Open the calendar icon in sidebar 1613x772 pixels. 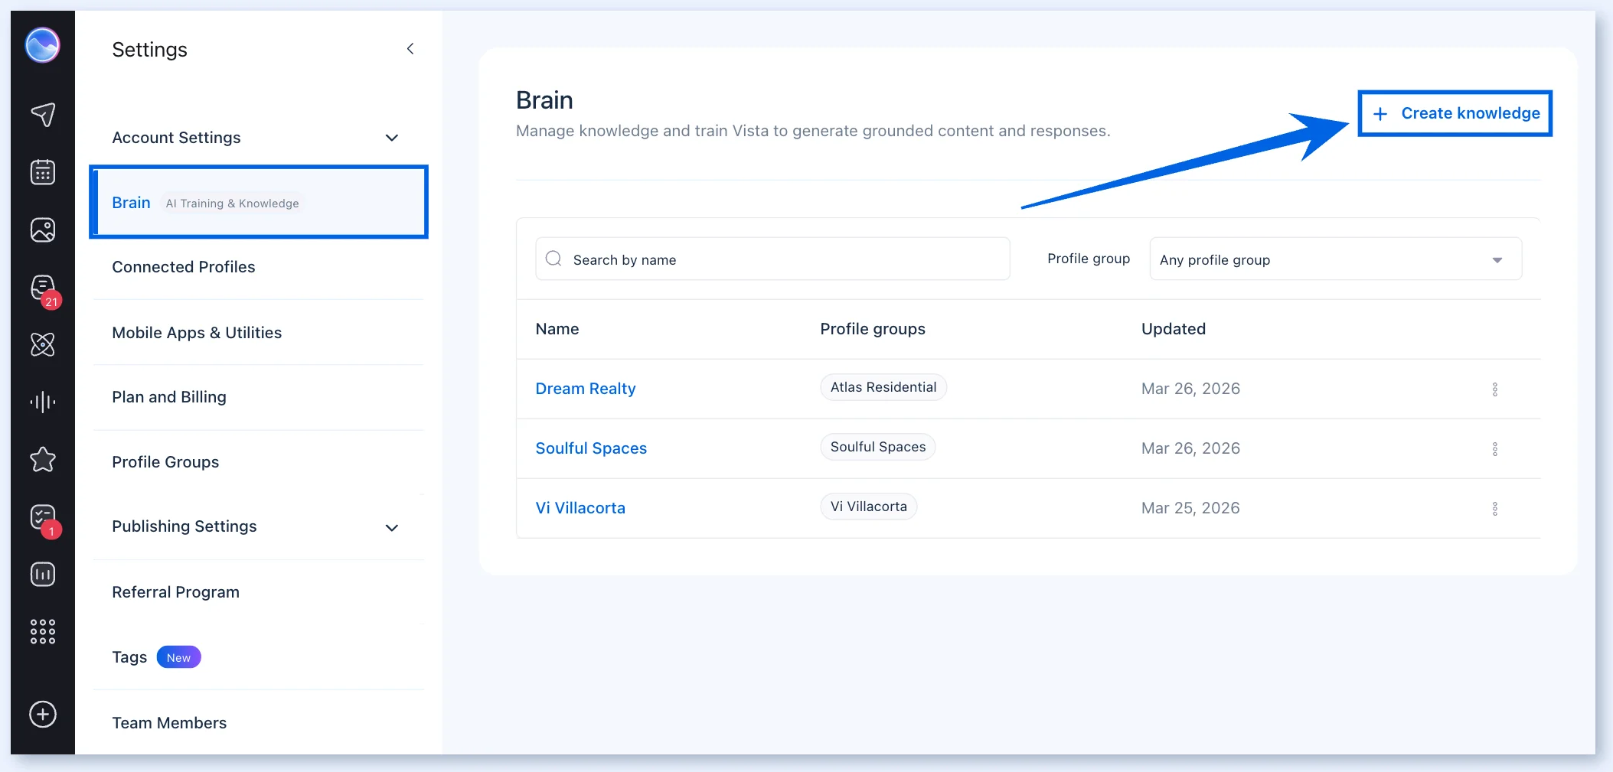click(43, 172)
